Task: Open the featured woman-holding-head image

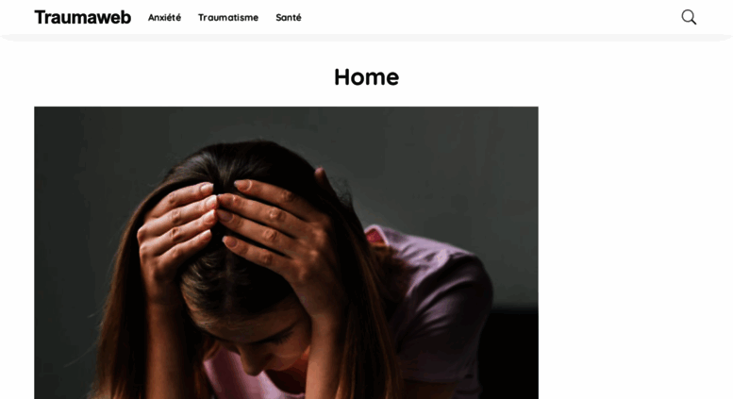Action: [x=286, y=253]
